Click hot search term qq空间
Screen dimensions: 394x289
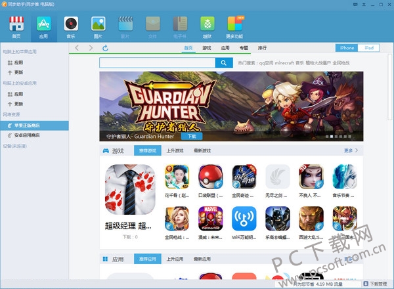pos(266,63)
